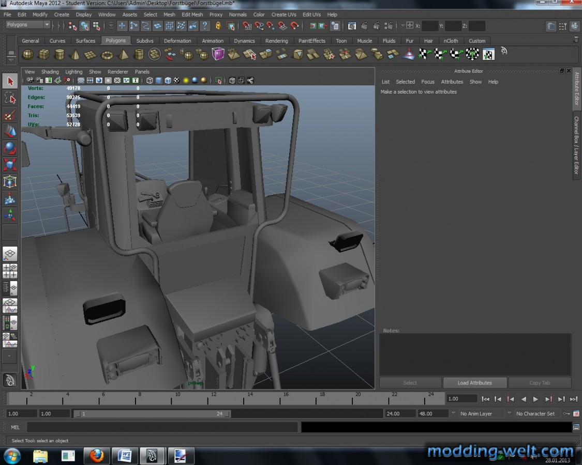Select the Lasso tool in the toolbox
582x465 pixels.
pyautogui.click(x=10, y=98)
